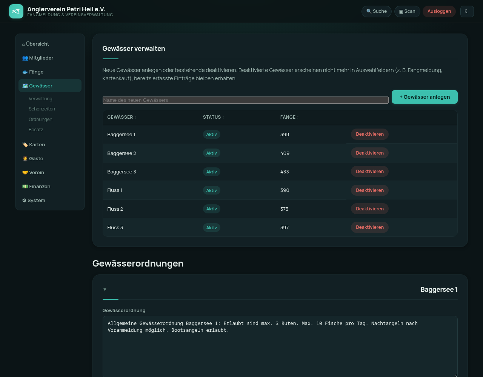
Task: Open System in the sidebar
Action: [50, 200]
